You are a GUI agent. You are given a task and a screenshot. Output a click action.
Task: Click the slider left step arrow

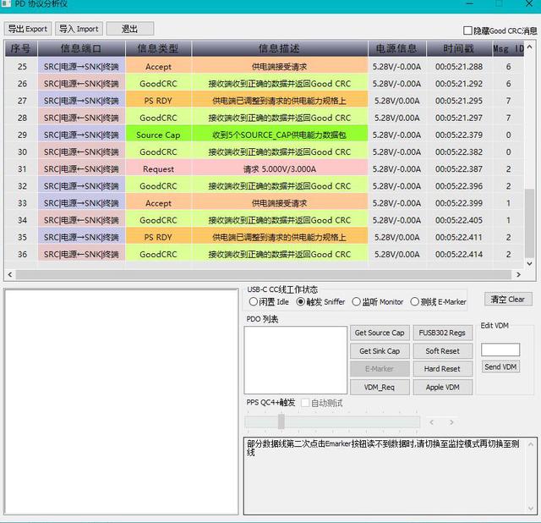click(431, 422)
